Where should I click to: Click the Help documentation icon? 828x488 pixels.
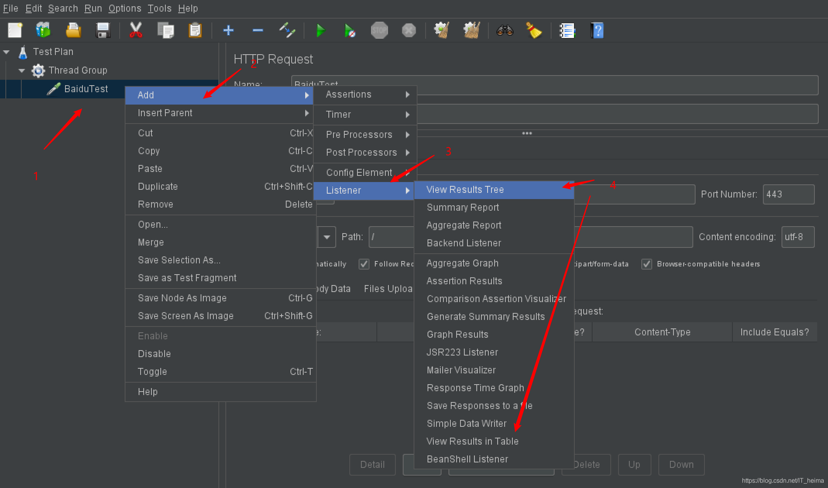597,31
